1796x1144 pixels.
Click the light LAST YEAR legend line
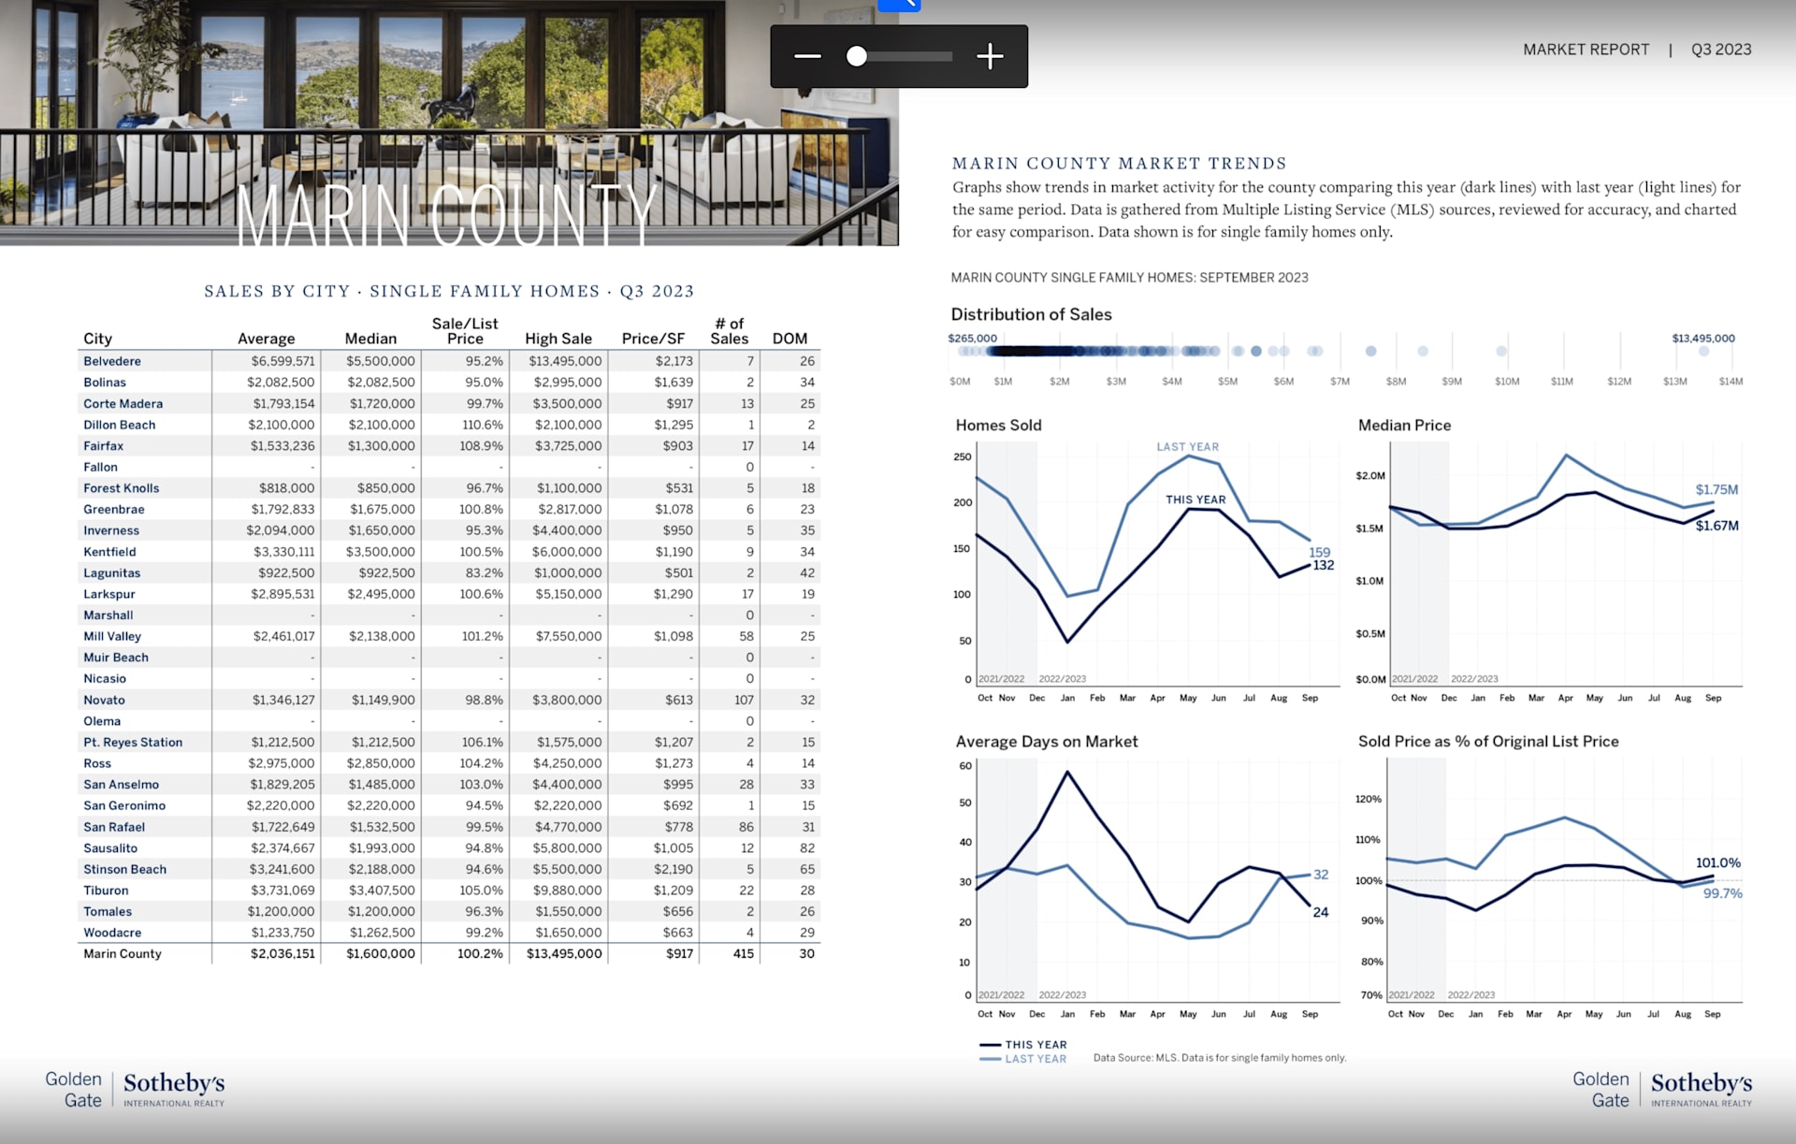(990, 1059)
